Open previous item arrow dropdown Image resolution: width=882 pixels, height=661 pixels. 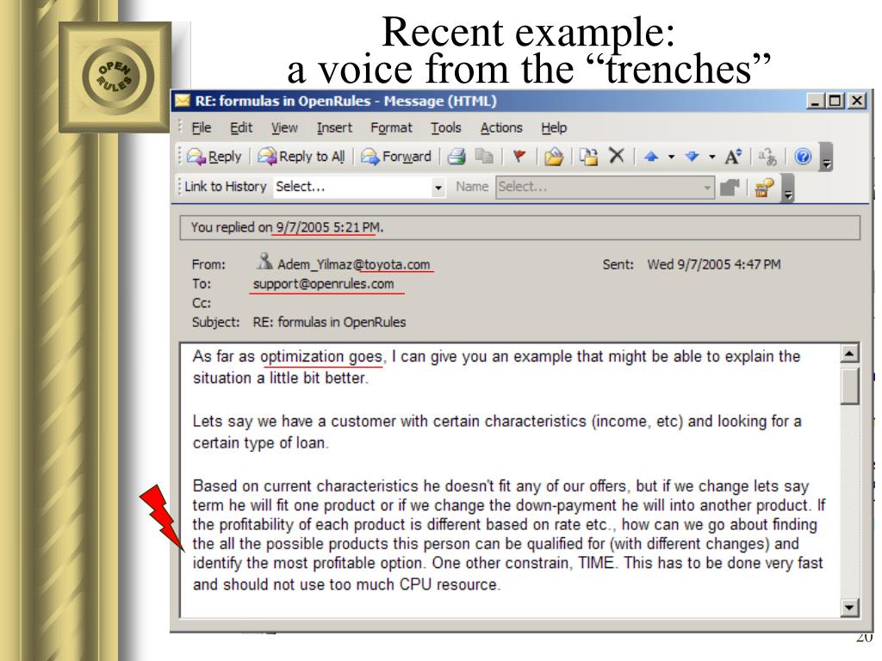[671, 157]
